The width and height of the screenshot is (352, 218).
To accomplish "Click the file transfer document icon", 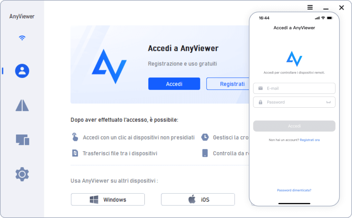I will click(75, 153).
